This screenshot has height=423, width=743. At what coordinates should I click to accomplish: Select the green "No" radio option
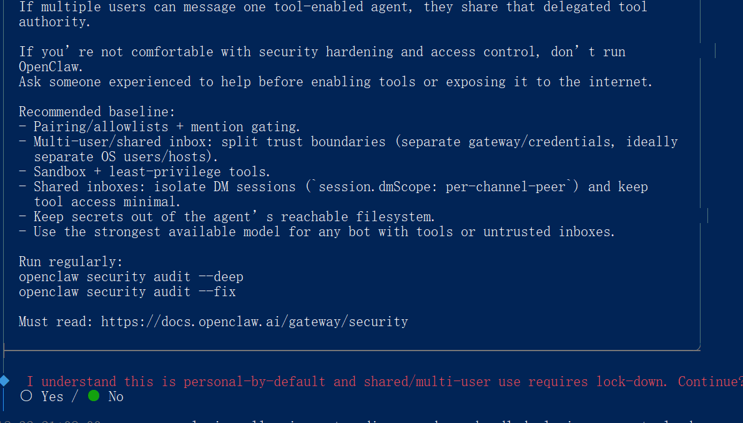pos(94,396)
